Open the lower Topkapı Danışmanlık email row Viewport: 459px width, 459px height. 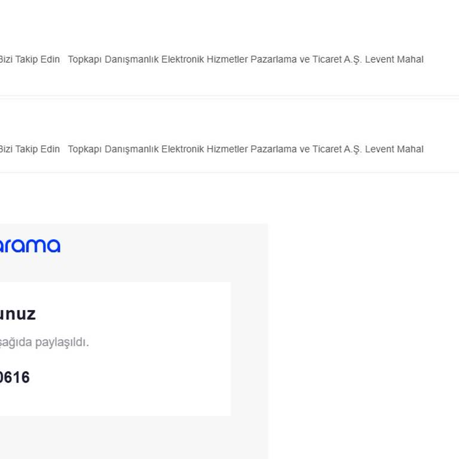tap(229, 149)
